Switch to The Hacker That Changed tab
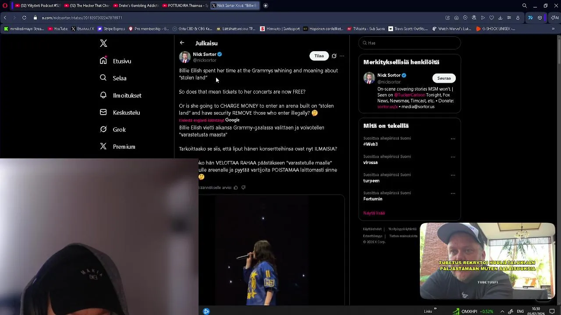The height and width of the screenshot is (315, 561). [x=86, y=6]
